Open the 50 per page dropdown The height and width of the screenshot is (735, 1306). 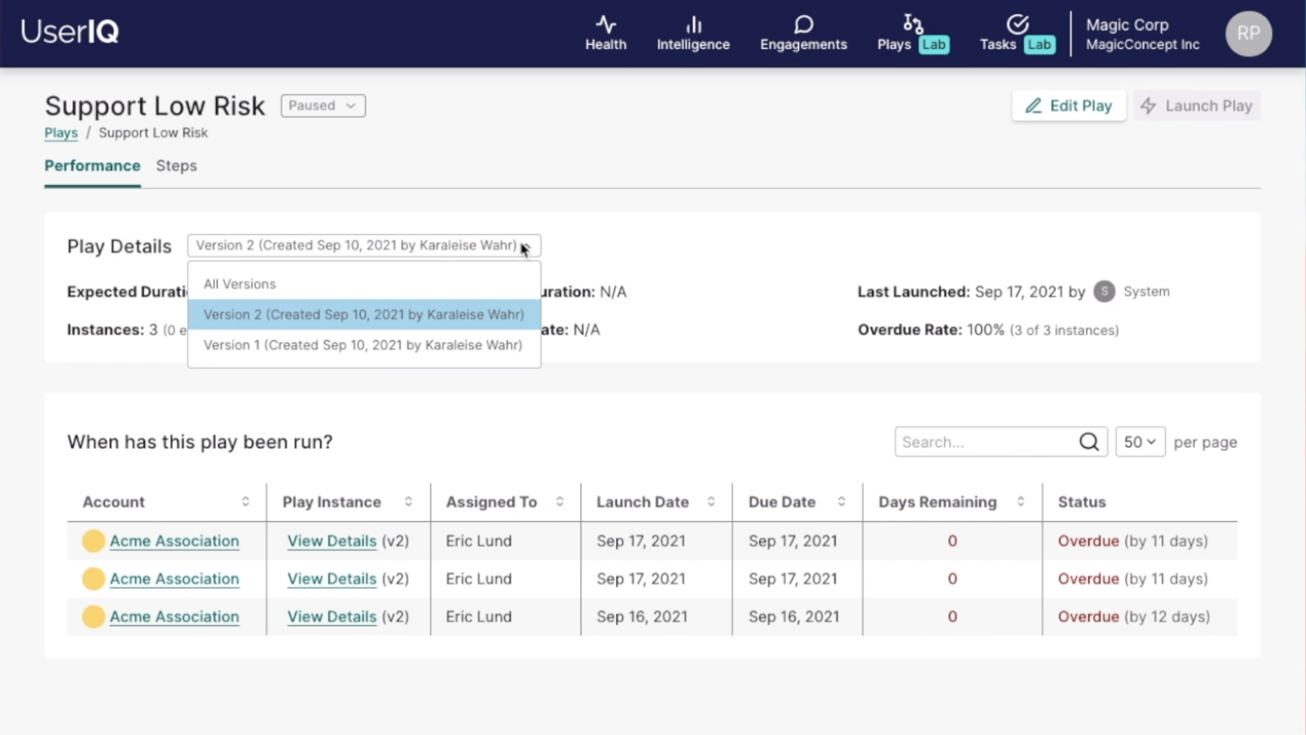pos(1139,442)
